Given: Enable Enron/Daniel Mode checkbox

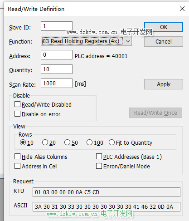Looking at the screenshot, I should point(99,166).
